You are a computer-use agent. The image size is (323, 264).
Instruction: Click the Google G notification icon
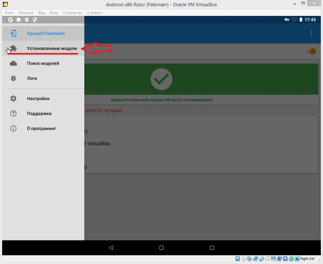(11, 20)
